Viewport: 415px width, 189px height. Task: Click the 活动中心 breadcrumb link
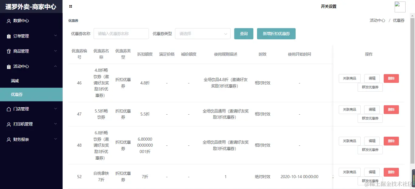(377, 20)
